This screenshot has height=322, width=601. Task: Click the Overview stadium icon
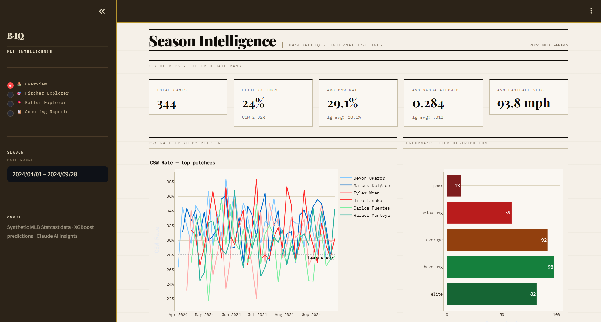pos(19,84)
